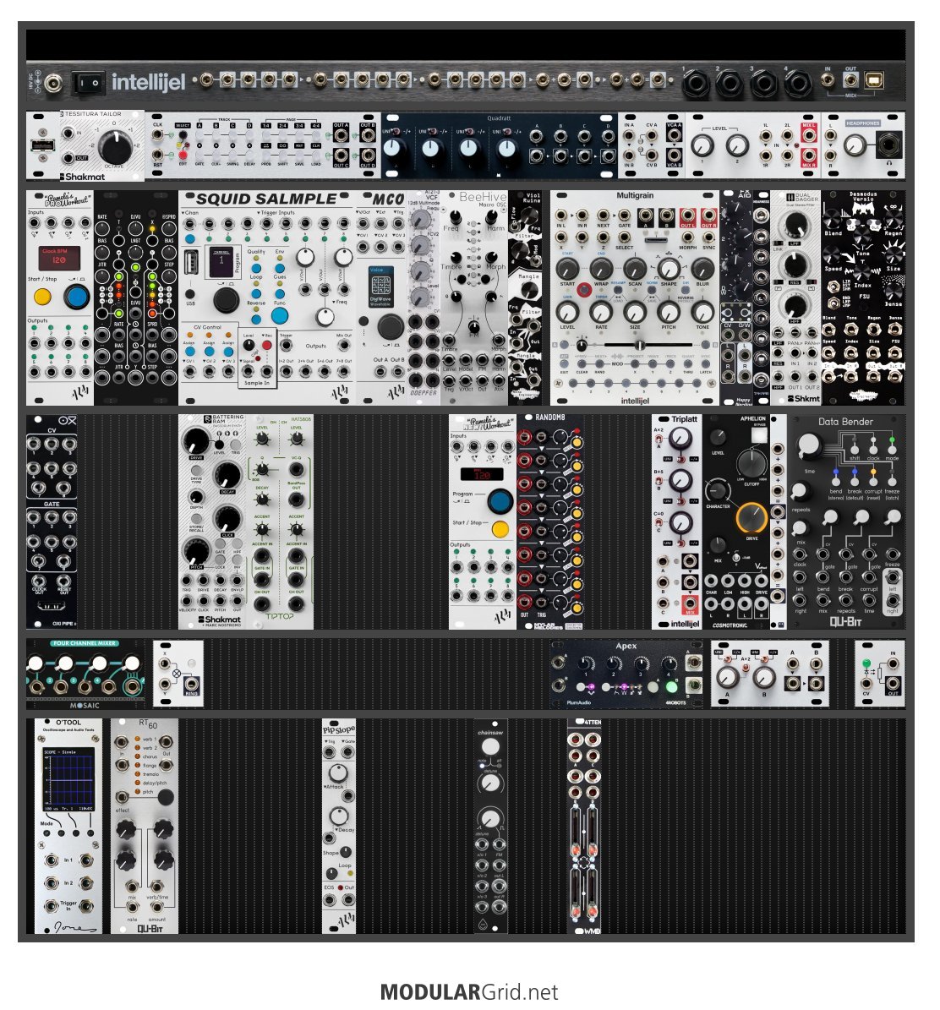Move the Multigrain horizontal MOD fader
940x1010 pixels.
pyautogui.click(x=640, y=346)
